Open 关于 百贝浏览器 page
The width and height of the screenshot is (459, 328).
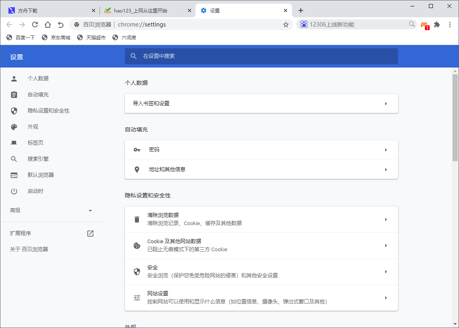29,250
